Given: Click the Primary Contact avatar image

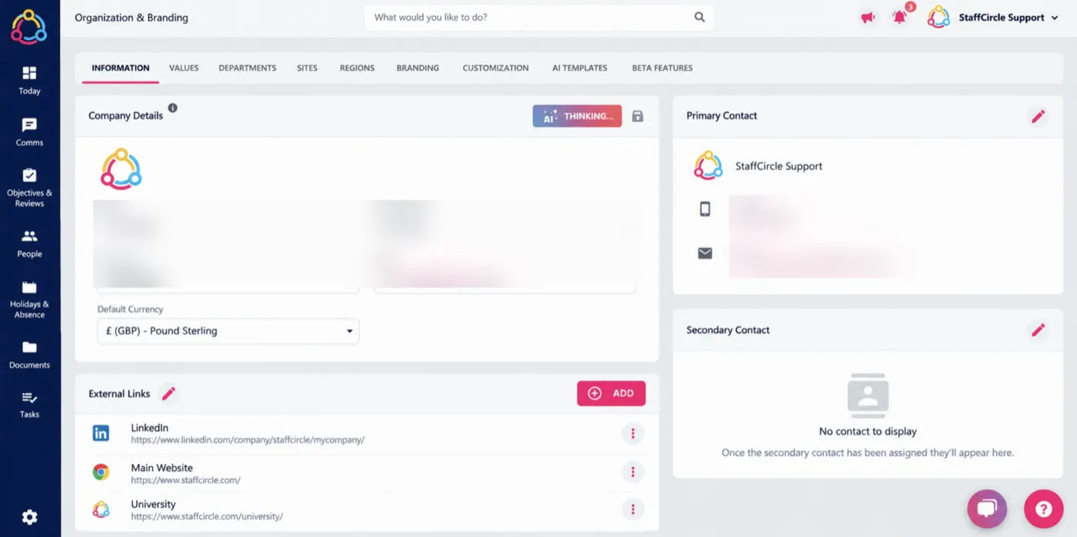Looking at the screenshot, I should coord(708,166).
